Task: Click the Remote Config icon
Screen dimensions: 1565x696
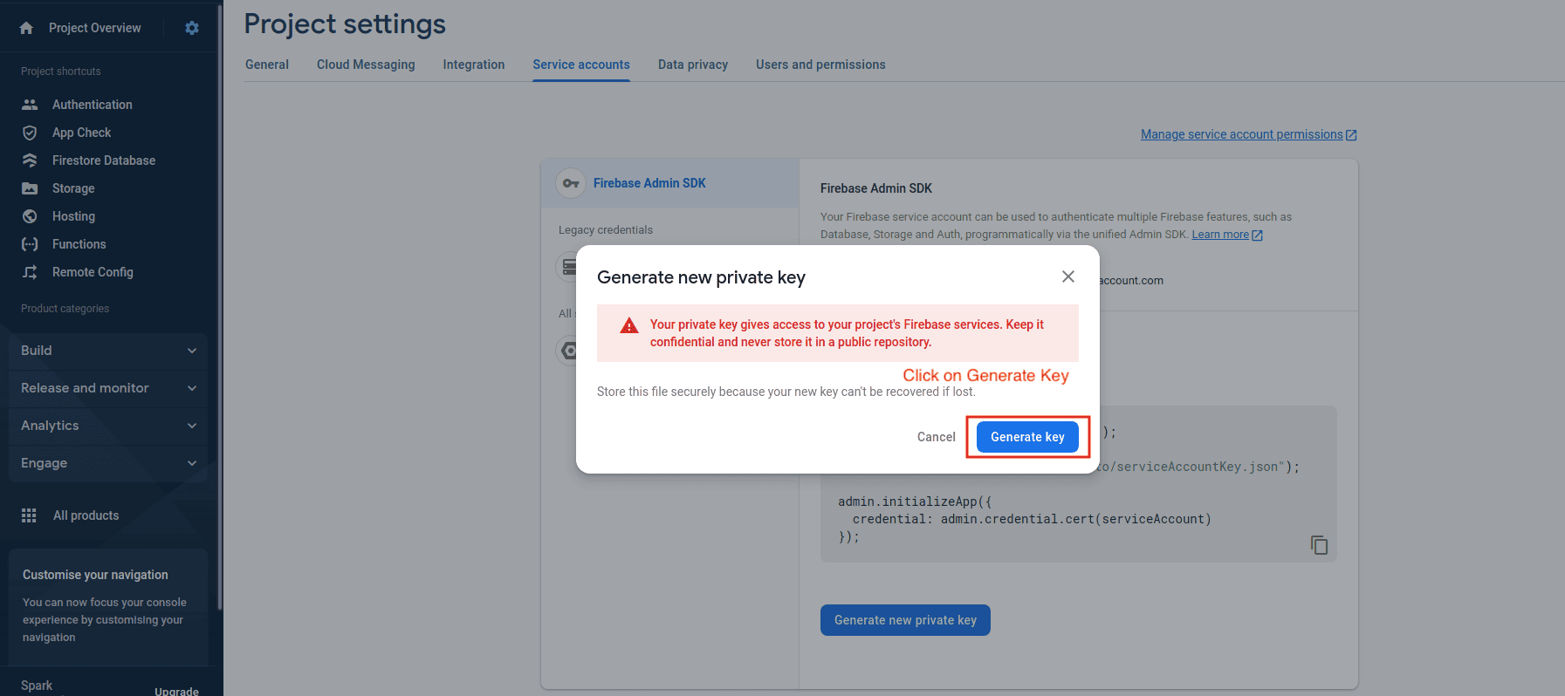Action: [30, 272]
